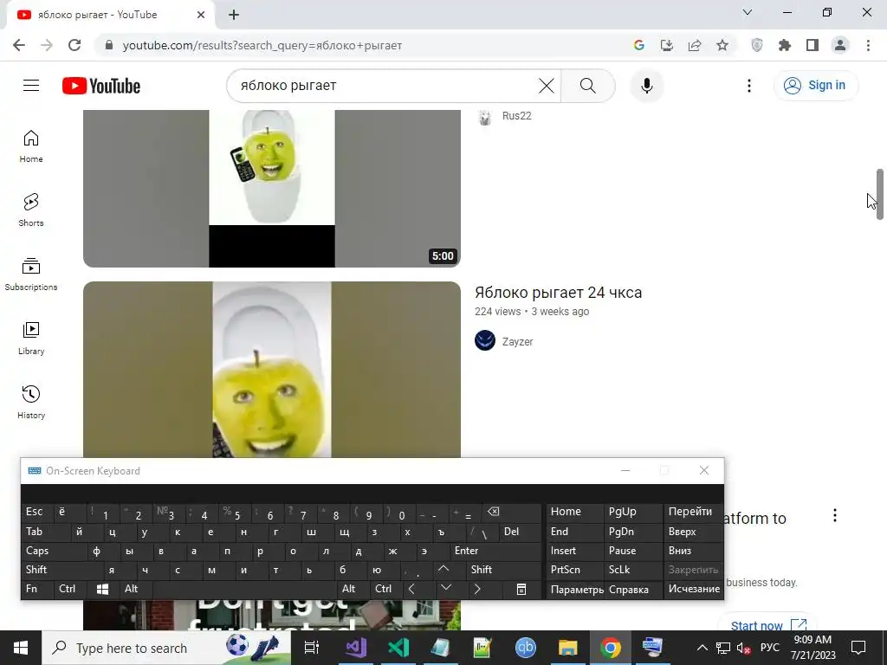887x665 pixels.
Task: Start voice search with microphone icon
Action: pyautogui.click(x=646, y=86)
